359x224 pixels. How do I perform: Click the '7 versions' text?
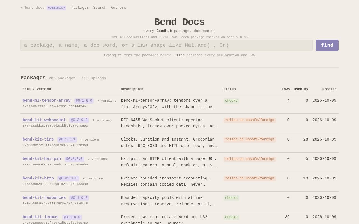tap(107, 101)
